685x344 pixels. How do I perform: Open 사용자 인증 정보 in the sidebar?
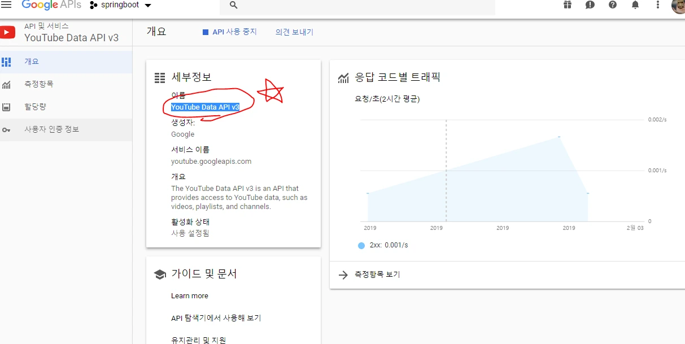(66, 129)
